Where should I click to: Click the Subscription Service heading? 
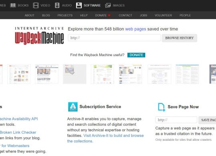(x=100, y=107)
